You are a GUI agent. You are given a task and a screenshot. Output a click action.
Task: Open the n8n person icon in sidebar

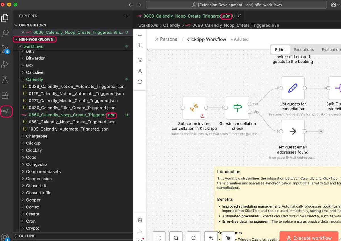click(140, 71)
